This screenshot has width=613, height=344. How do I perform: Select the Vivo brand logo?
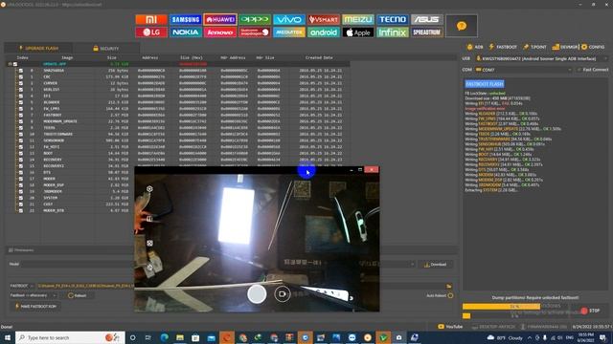point(289,19)
